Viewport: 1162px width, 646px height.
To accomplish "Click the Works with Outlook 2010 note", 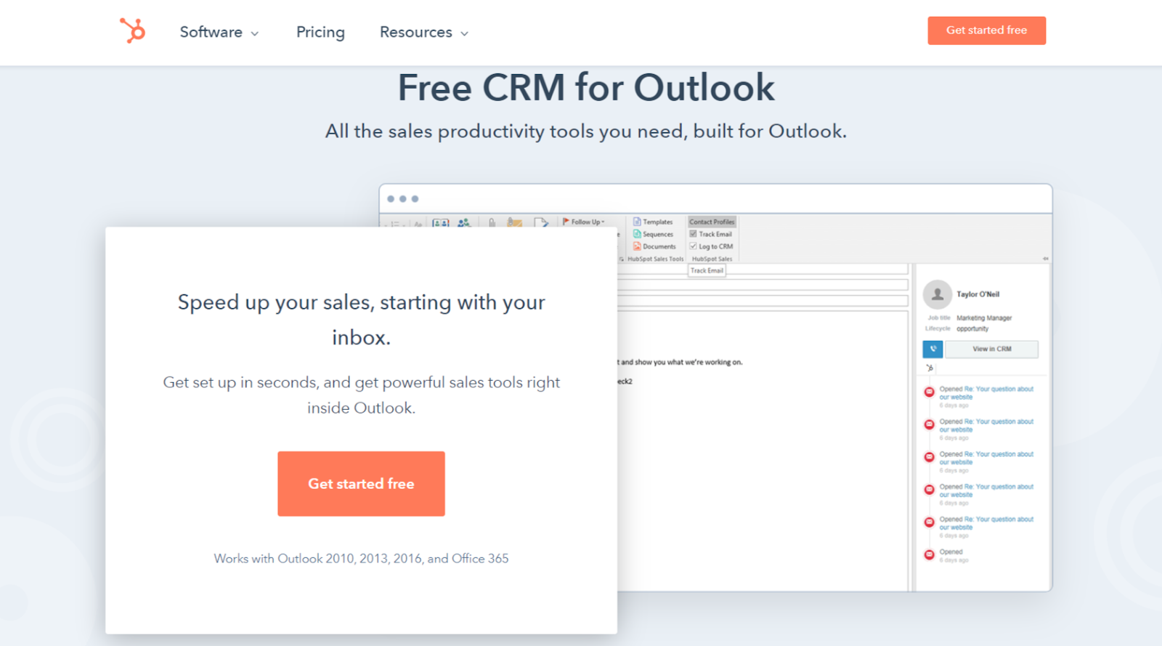I will [361, 559].
